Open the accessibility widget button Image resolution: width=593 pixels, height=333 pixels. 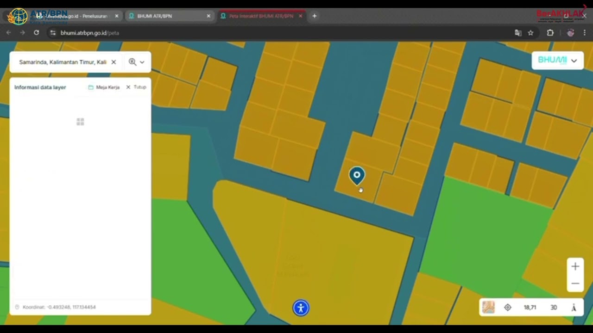tap(301, 308)
